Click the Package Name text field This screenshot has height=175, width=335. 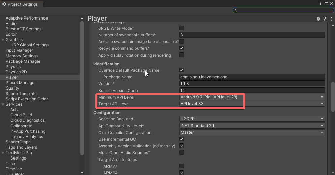point(252,77)
